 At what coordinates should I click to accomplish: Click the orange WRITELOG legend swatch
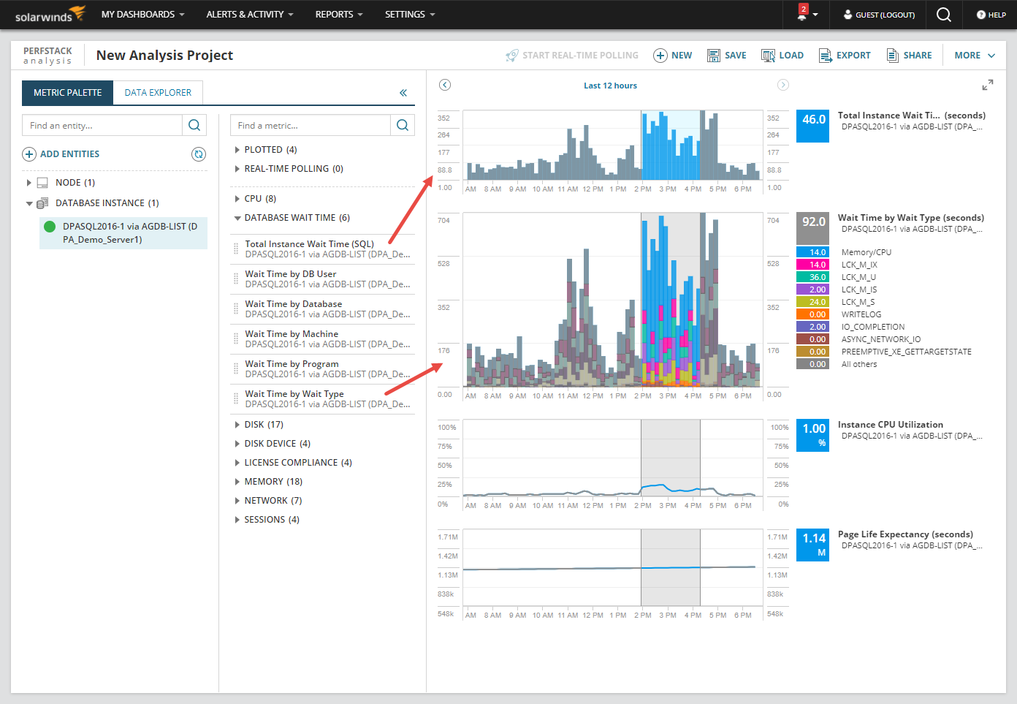812,314
